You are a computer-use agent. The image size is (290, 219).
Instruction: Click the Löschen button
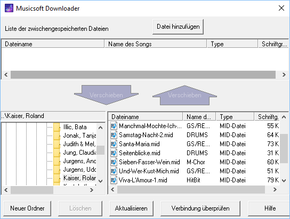[80, 208]
